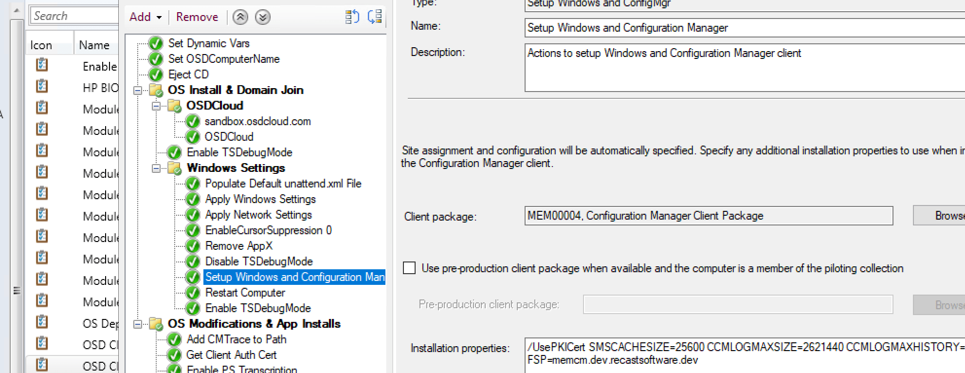Click the OSDCloud group folder icon
This screenshot has height=373, width=965.
[x=174, y=106]
